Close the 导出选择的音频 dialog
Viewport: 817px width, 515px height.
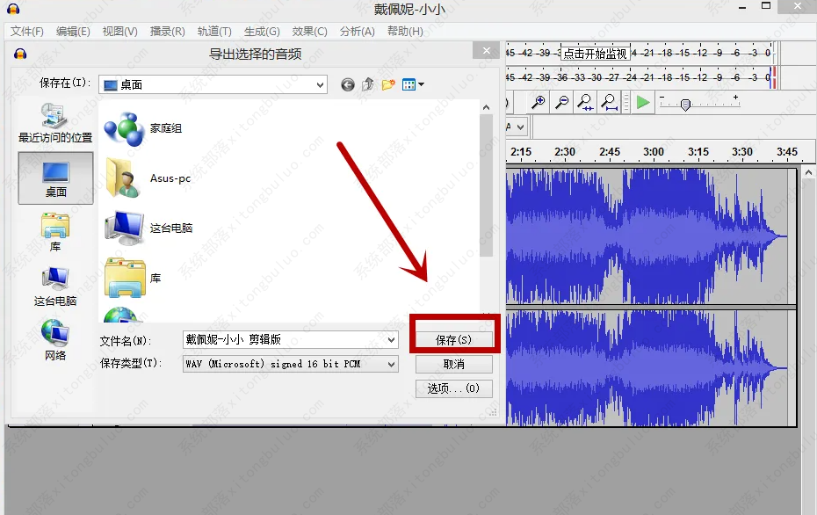[x=486, y=51]
